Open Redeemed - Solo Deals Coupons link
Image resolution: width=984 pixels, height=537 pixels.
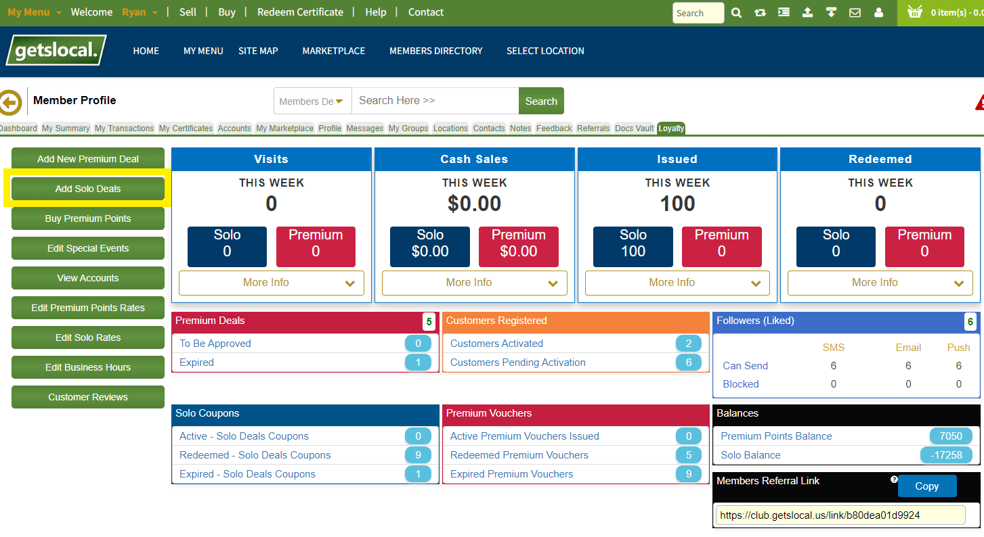click(x=255, y=455)
